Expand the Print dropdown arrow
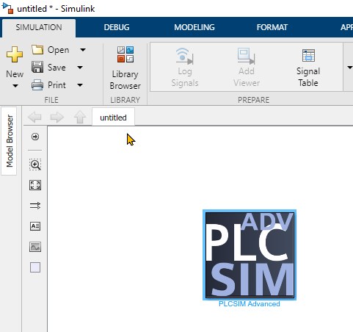The image size is (353, 332). click(x=80, y=85)
